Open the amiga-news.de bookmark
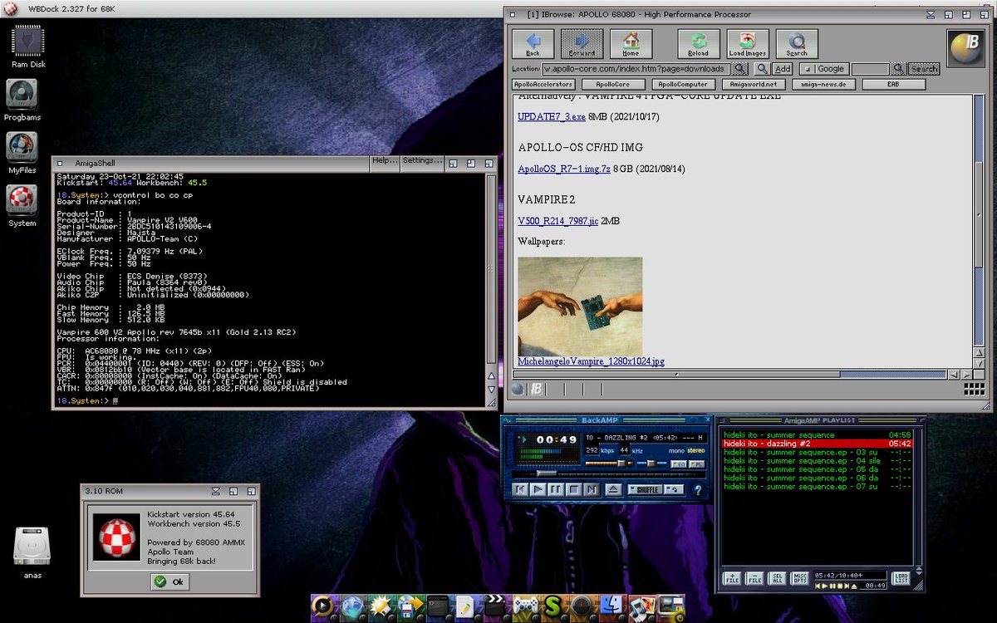The height and width of the screenshot is (623, 997). tap(823, 84)
